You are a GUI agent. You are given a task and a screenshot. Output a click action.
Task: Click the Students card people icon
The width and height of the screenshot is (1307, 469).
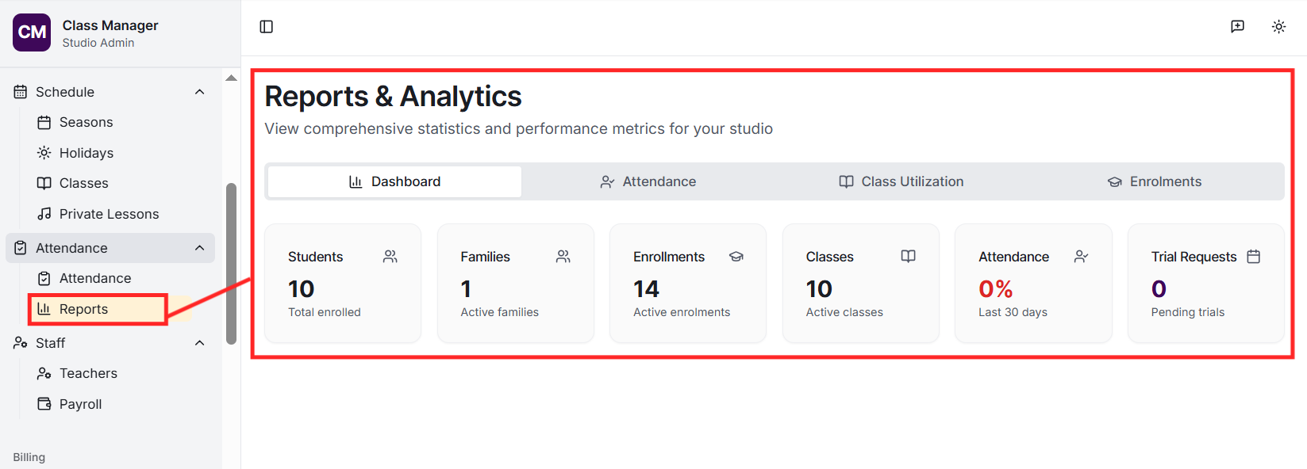click(390, 257)
